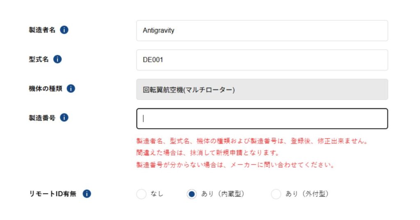Click the 製造者名 label text
This screenshot has width=420, height=220.
42,30
